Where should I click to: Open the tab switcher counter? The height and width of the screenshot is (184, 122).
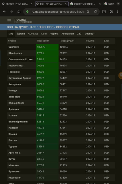[104, 11]
